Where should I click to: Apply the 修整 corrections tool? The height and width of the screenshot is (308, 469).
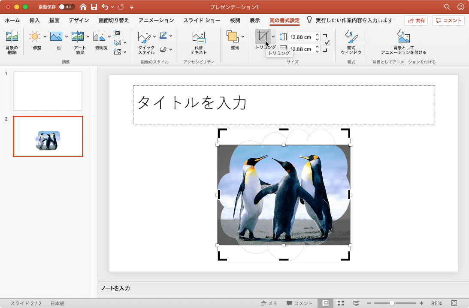[35, 37]
